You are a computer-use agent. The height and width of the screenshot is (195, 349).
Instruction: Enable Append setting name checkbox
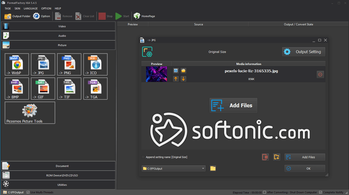[x=143, y=157]
